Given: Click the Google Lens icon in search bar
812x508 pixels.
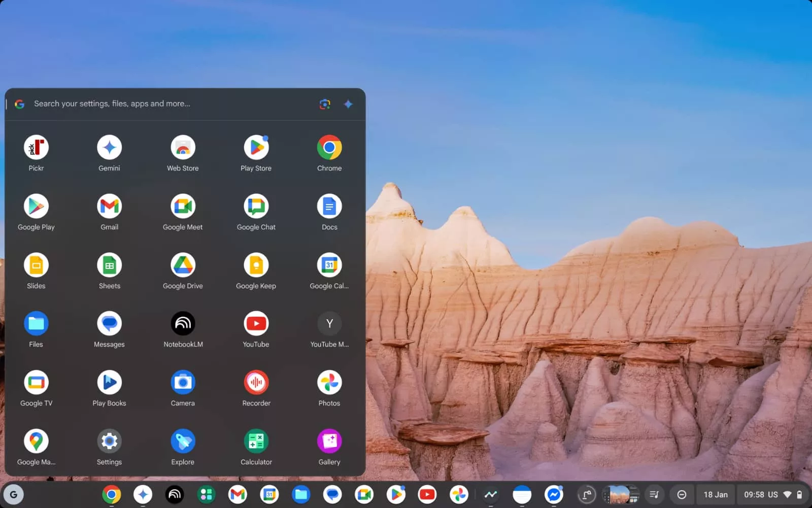Looking at the screenshot, I should click(325, 104).
